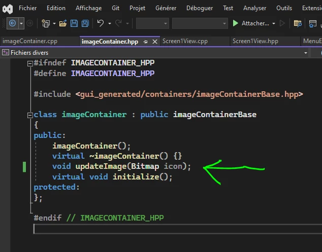322x252 pixels.
Task: Click the navigate forward arrow icon
Action: pos(30,23)
